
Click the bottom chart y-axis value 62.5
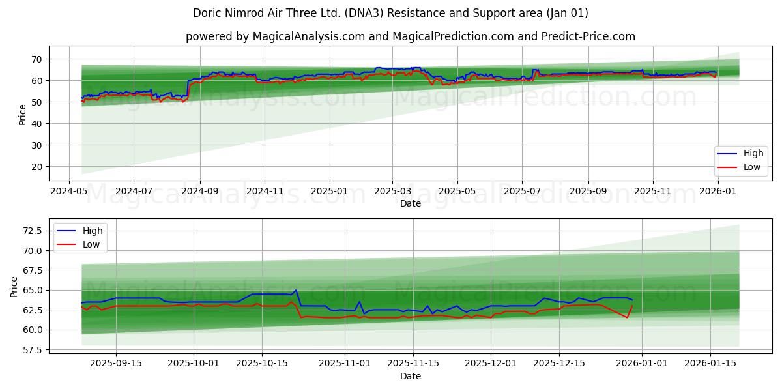(34, 310)
